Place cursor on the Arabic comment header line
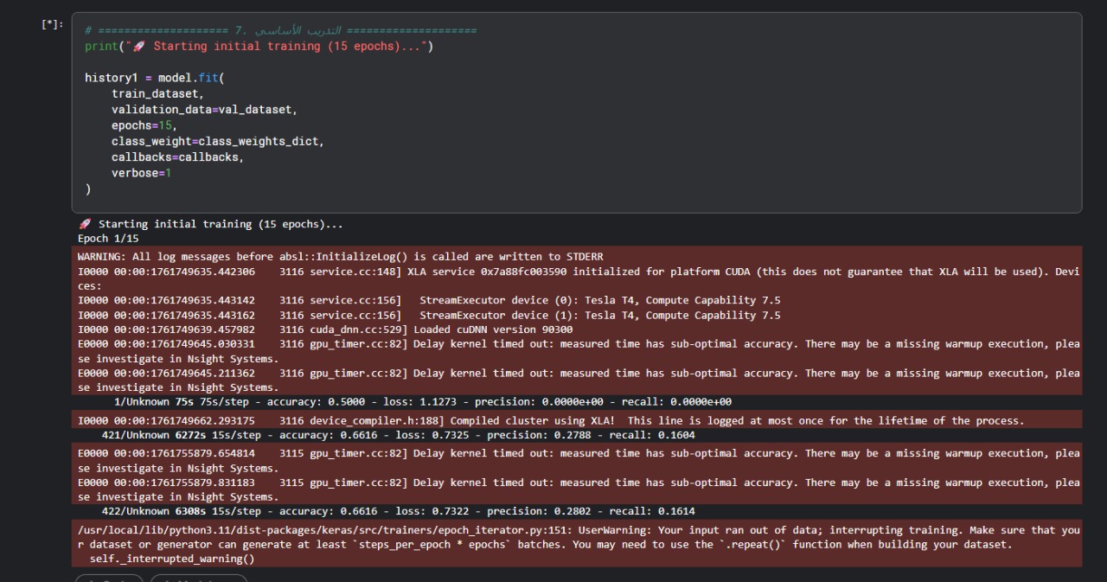This screenshot has height=582, width=1107. pyautogui.click(x=280, y=31)
